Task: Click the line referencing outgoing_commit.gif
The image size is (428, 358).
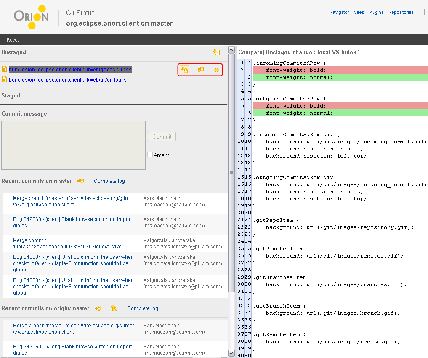Action: tap(346, 184)
